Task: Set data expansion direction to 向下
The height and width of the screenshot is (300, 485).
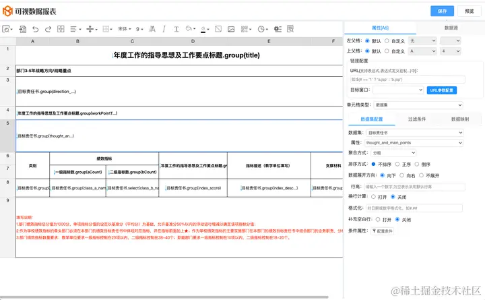Action: pyautogui.click(x=383, y=175)
